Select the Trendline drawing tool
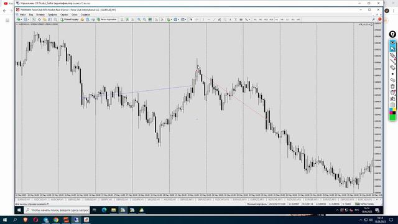This screenshot has width=398, height=224. click(x=214, y=19)
